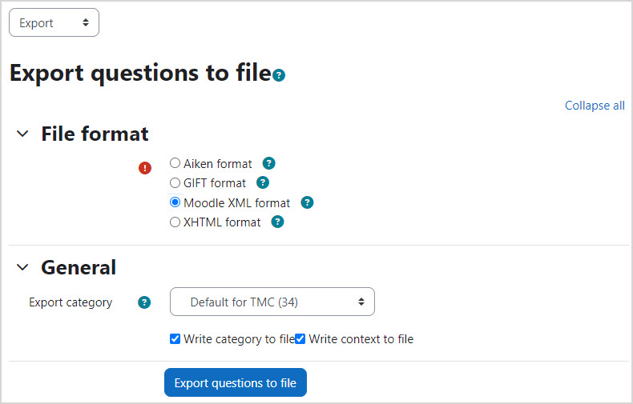Open help icon beside Export category
The image size is (633, 404).
tap(144, 302)
